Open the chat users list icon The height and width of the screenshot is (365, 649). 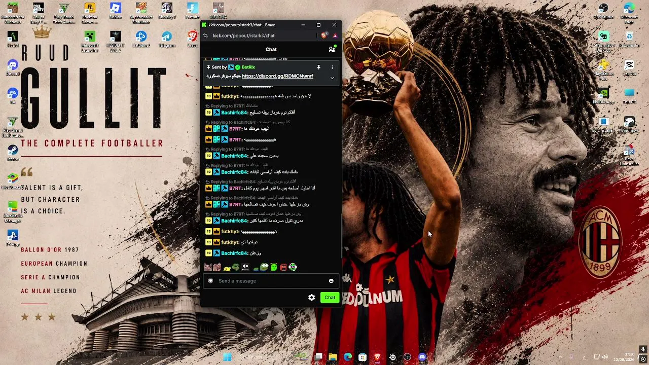pos(332,49)
